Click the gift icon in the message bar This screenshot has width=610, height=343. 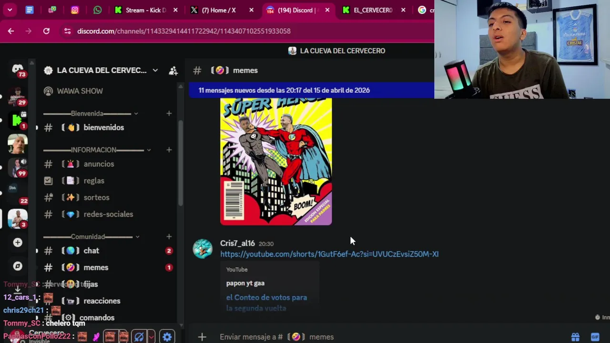point(575,337)
